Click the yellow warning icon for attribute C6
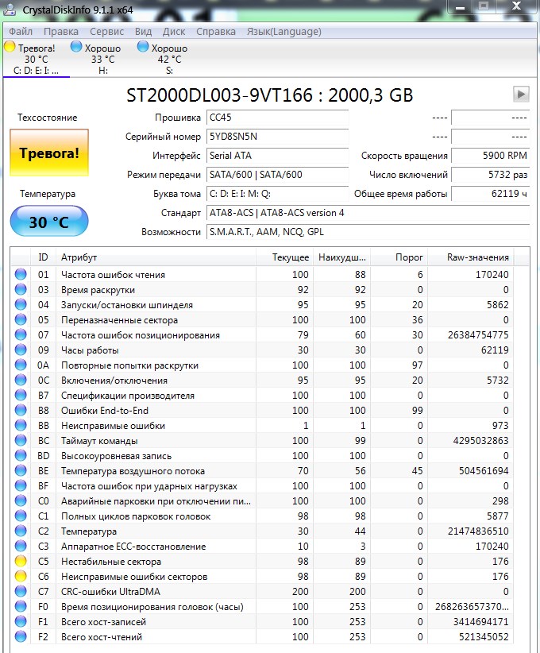 click(x=21, y=576)
